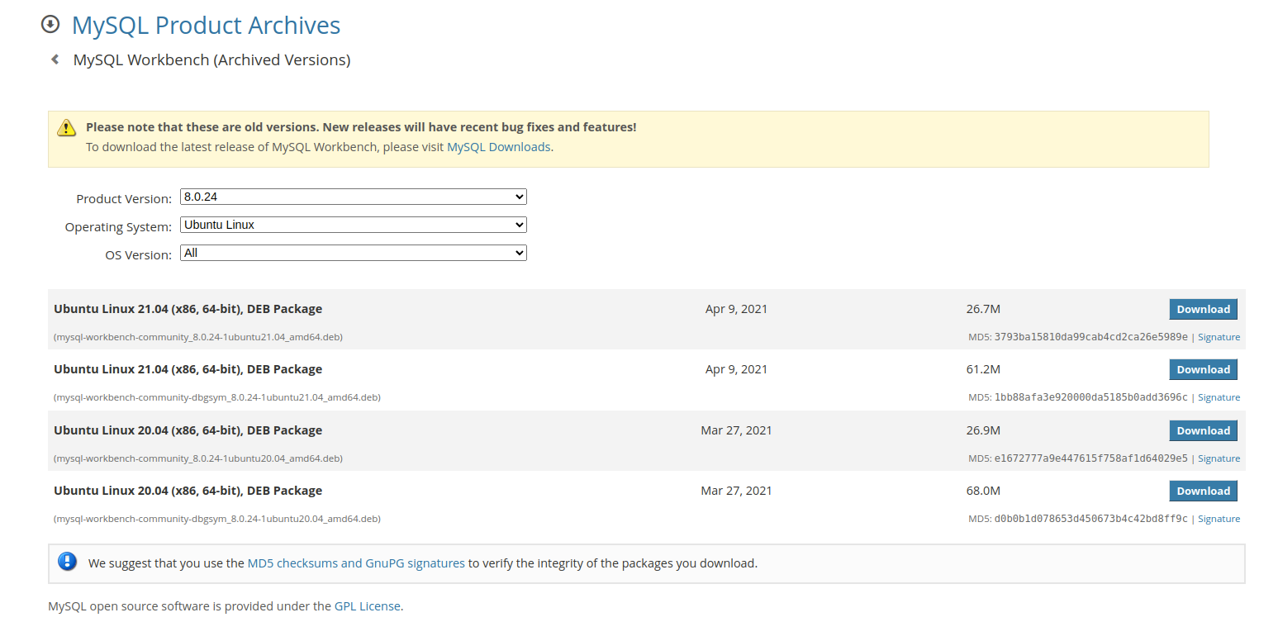Select filename mysql-workbench-community-dbgsym_8.0.24-1ubuntu20.04_amd64.deb
This screenshot has height=622, width=1278.
point(217,519)
